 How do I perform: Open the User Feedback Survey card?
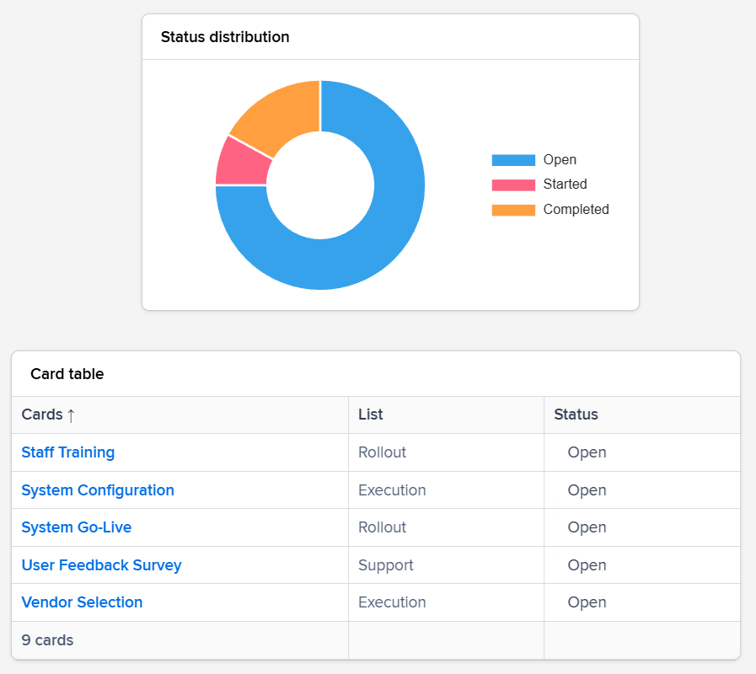point(101,565)
